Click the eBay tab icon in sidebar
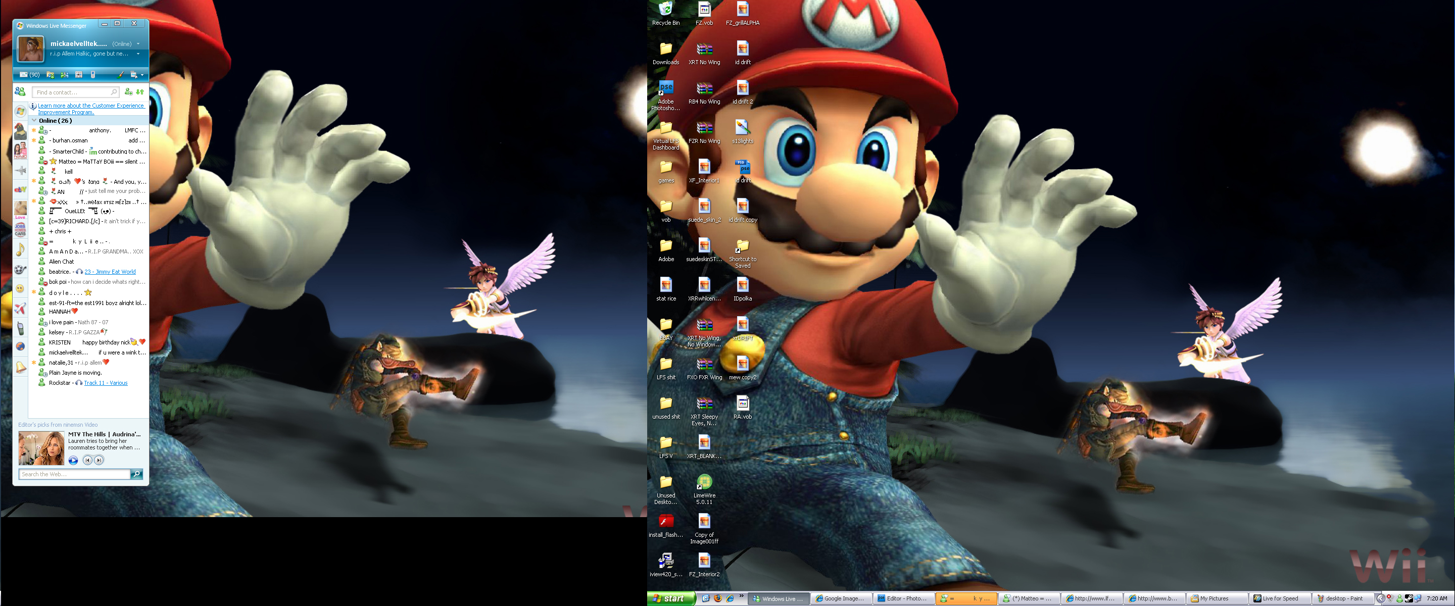The width and height of the screenshot is (1455, 606). tap(20, 190)
